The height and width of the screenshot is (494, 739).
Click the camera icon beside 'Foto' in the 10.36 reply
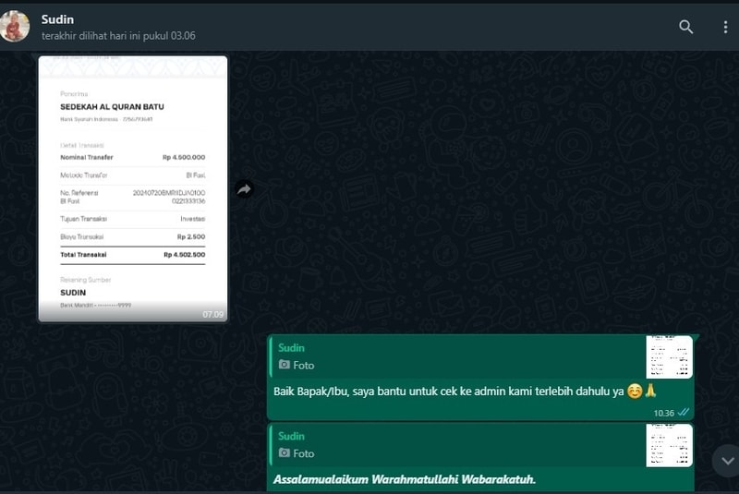point(285,365)
